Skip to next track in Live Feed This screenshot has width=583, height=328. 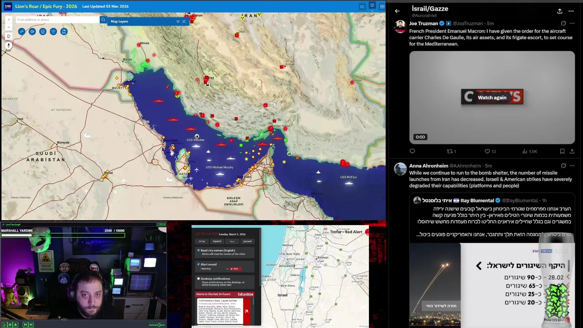pos(31,324)
